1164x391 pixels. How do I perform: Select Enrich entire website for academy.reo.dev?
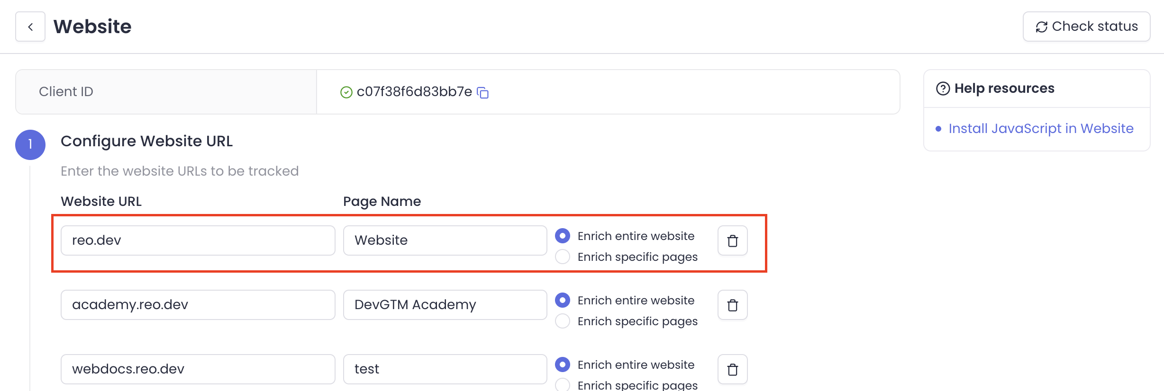[x=563, y=300]
